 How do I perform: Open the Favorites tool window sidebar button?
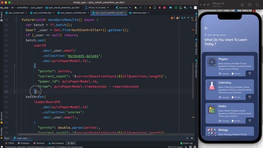[2, 133]
